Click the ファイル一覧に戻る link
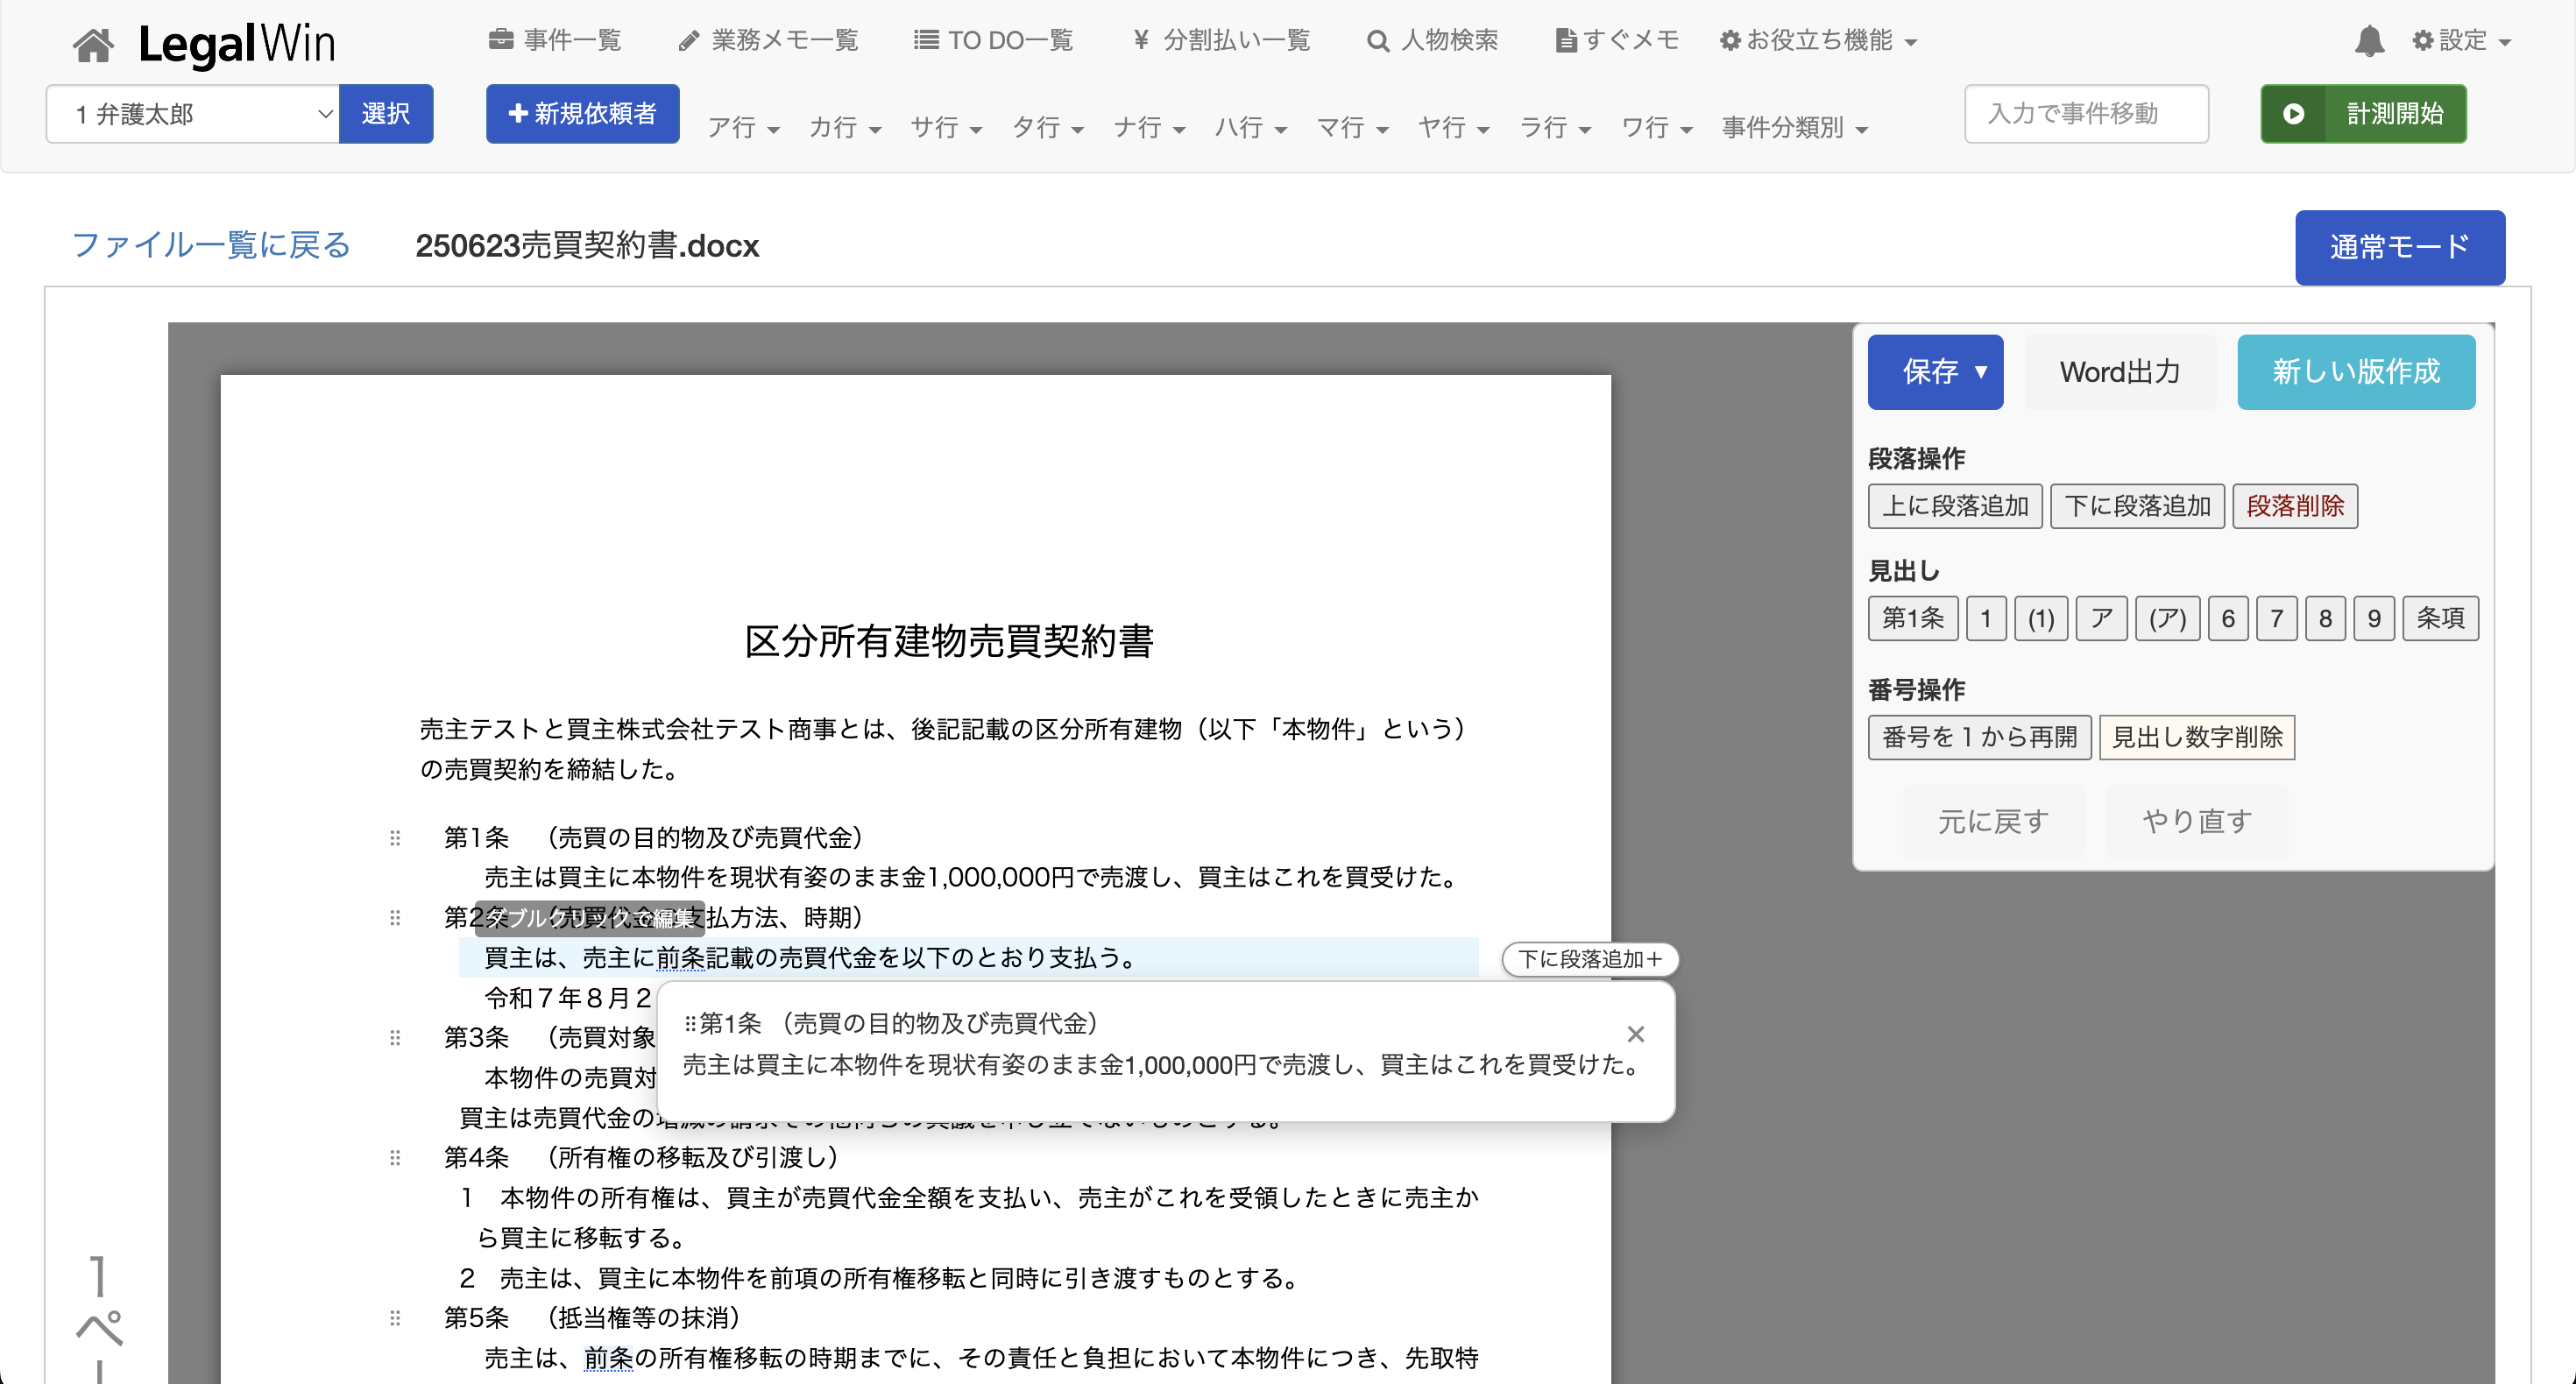Screen dimensions: 2576x1384 tap(211, 245)
